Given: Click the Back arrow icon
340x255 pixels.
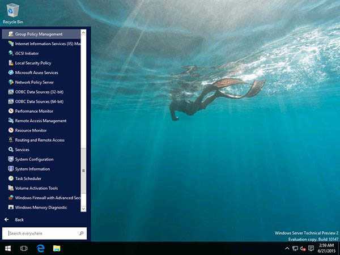Looking at the screenshot, I should point(6,220).
